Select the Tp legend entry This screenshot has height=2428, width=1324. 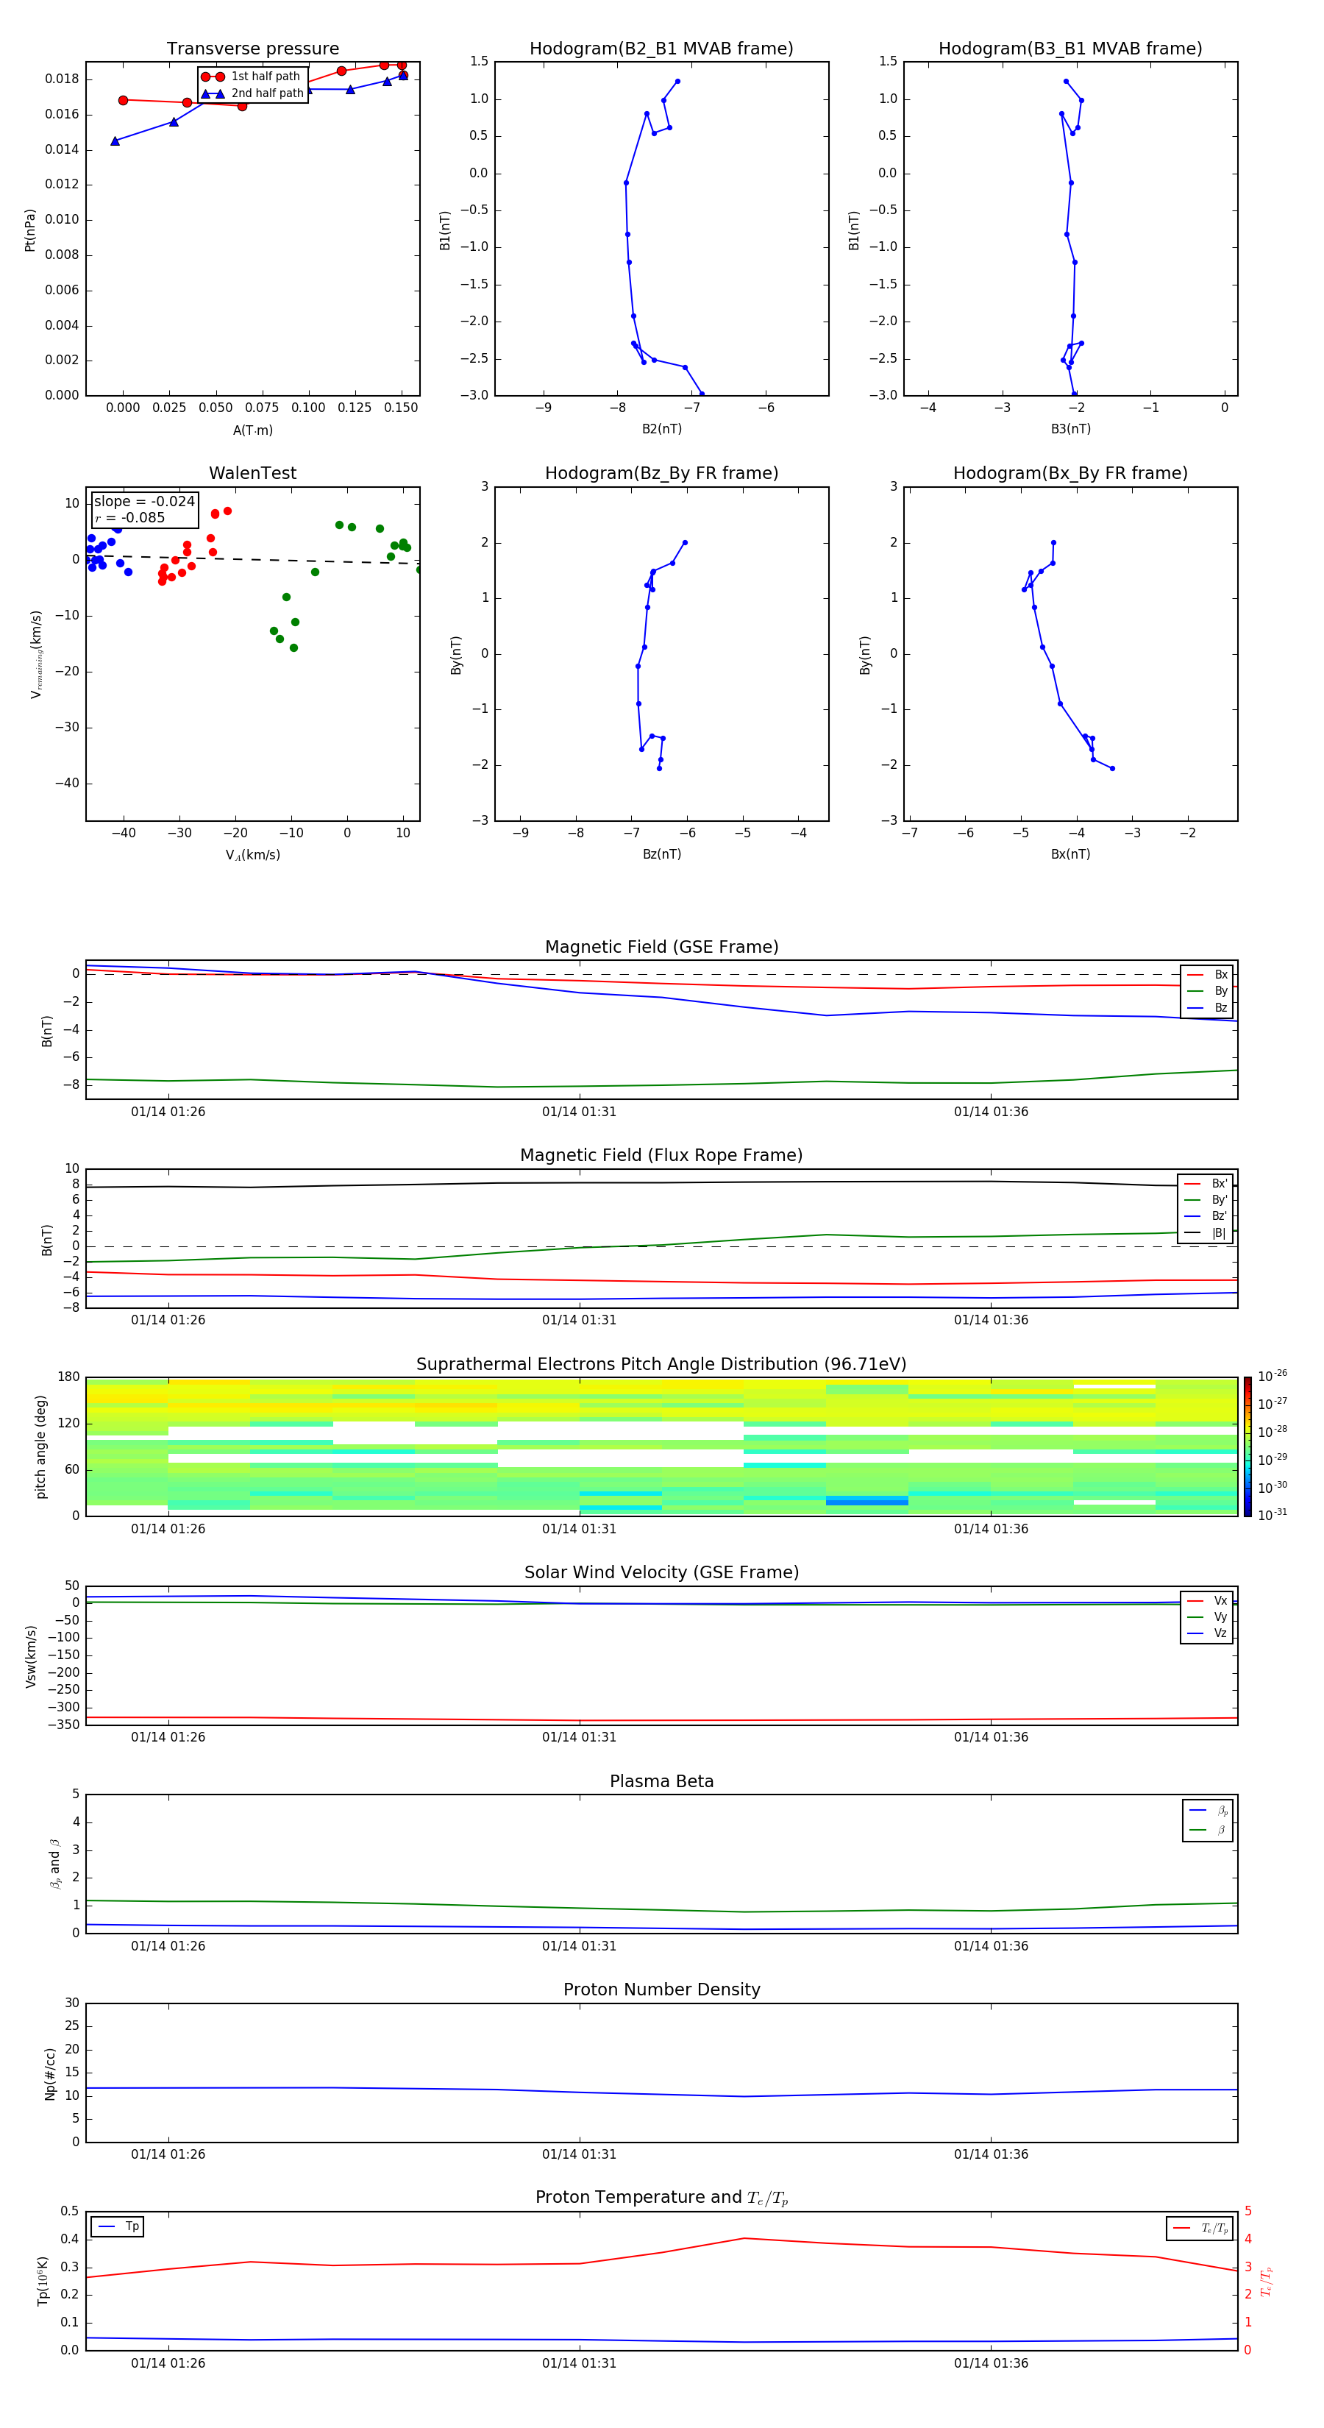[118, 2226]
